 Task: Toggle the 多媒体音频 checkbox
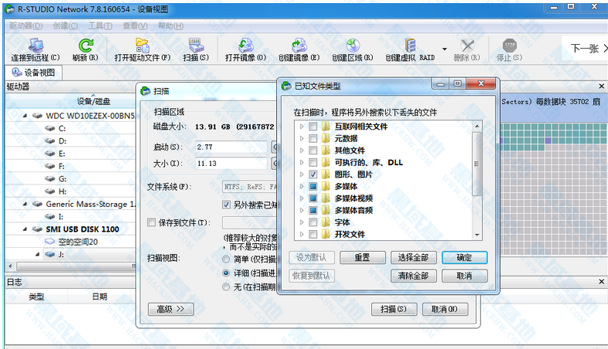tap(313, 211)
